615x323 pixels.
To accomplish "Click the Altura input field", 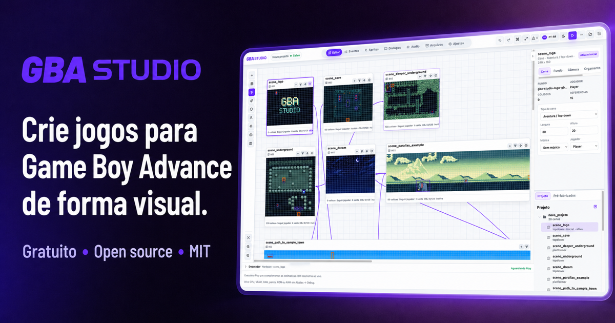I will point(584,130).
